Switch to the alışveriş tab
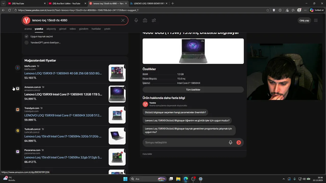 (x=51, y=29)
